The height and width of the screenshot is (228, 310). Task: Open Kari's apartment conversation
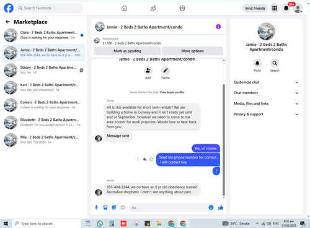pyautogui.click(x=43, y=87)
